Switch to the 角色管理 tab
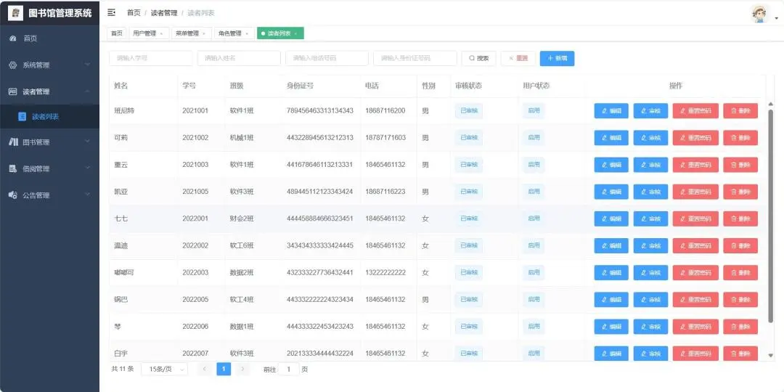 pyautogui.click(x=234, y=33)
